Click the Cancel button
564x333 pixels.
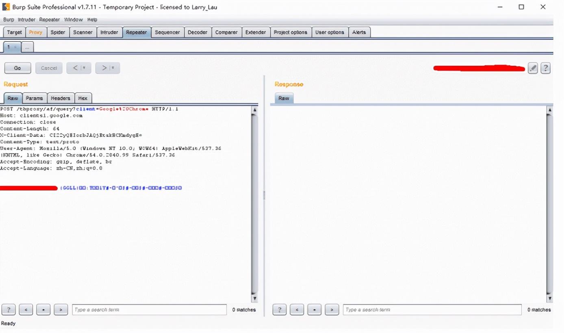[49, 68]
